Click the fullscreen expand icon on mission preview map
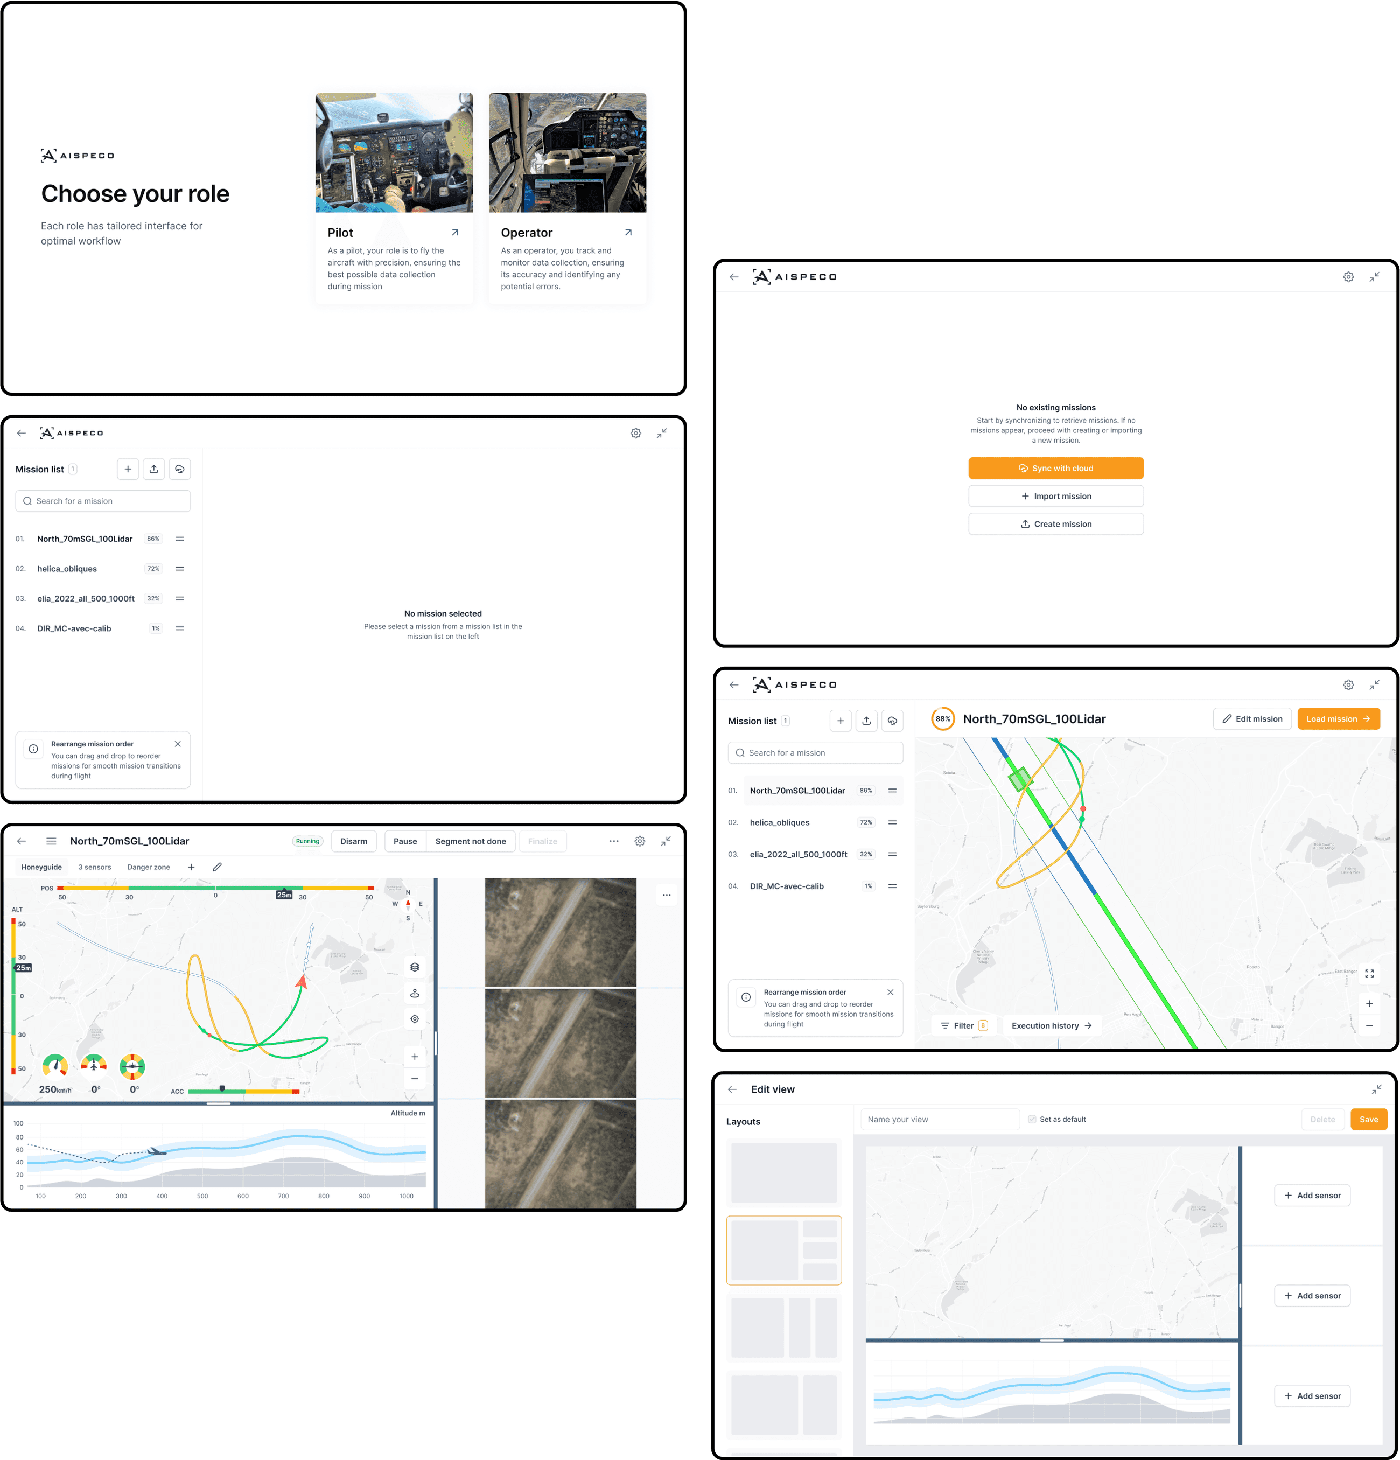 click(x=1369, y=974)
